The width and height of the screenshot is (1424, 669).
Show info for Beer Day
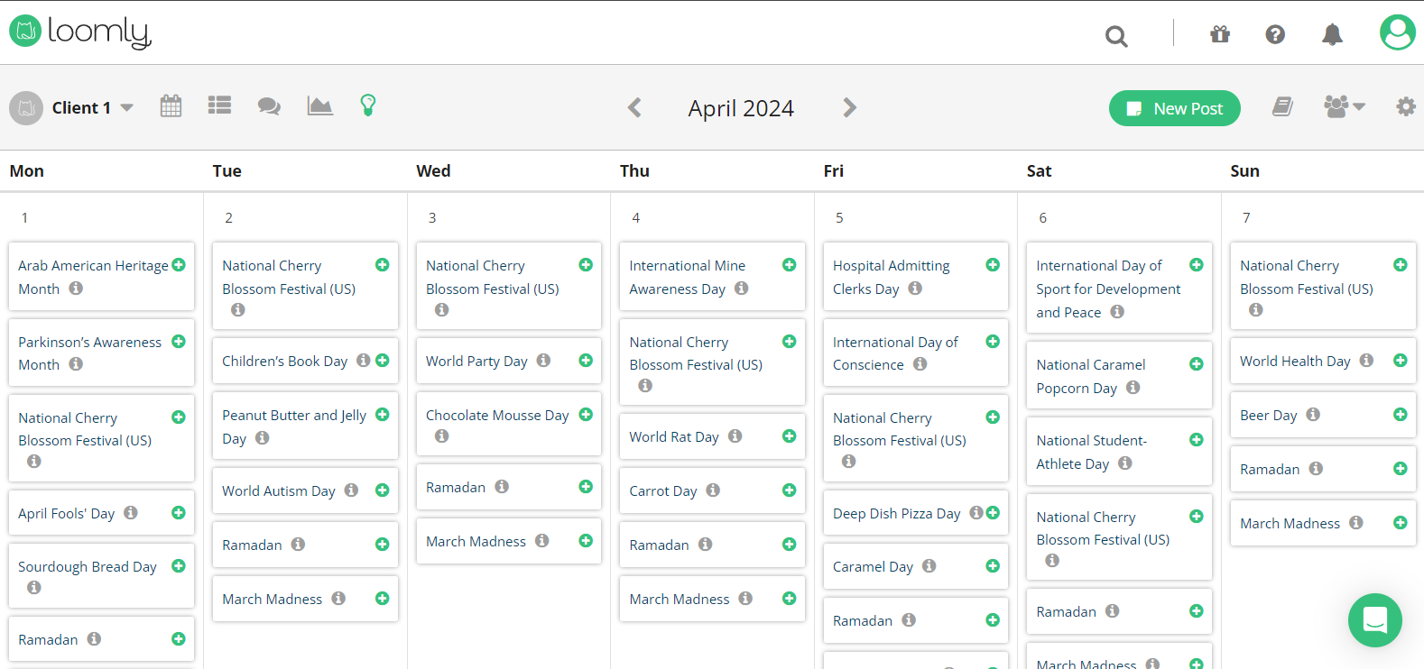click(x=1313, y=415)
